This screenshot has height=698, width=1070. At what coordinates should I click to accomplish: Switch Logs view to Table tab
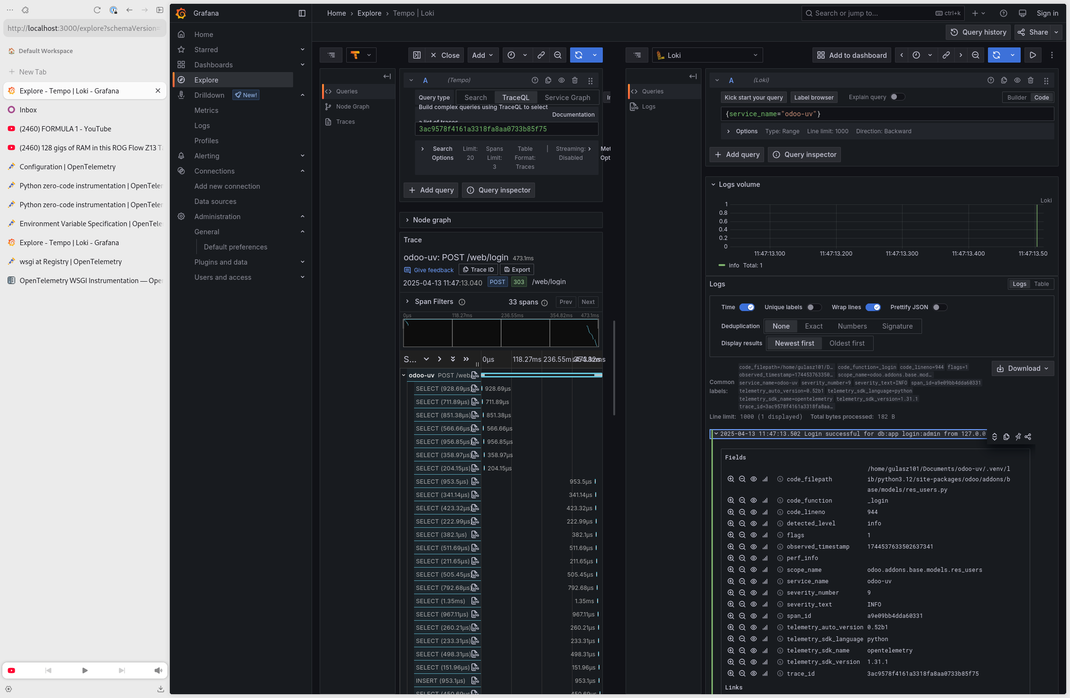1042,284
